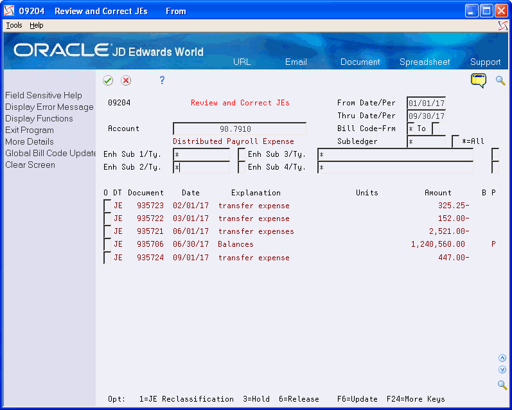
Task: Click the JD Edwards logo icon in menu bar
Action: [x=503, y=26]
